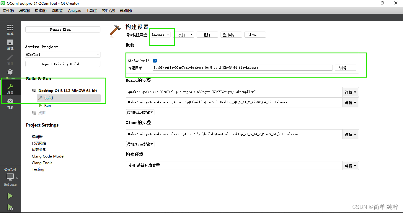403x213 pixels.
Task: Select Desktop Qt 5.14.2 MinGW 64-bit kit
Action: coord(65,91)
